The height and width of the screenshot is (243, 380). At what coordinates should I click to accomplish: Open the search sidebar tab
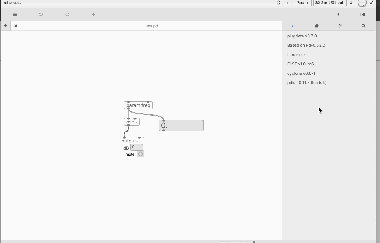point(363,26)
